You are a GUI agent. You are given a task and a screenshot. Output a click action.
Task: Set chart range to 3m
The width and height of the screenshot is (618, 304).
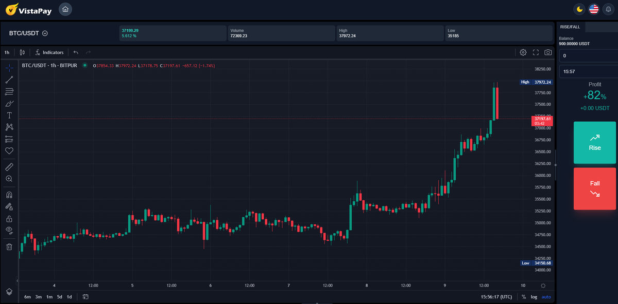[x=39, y=297]
